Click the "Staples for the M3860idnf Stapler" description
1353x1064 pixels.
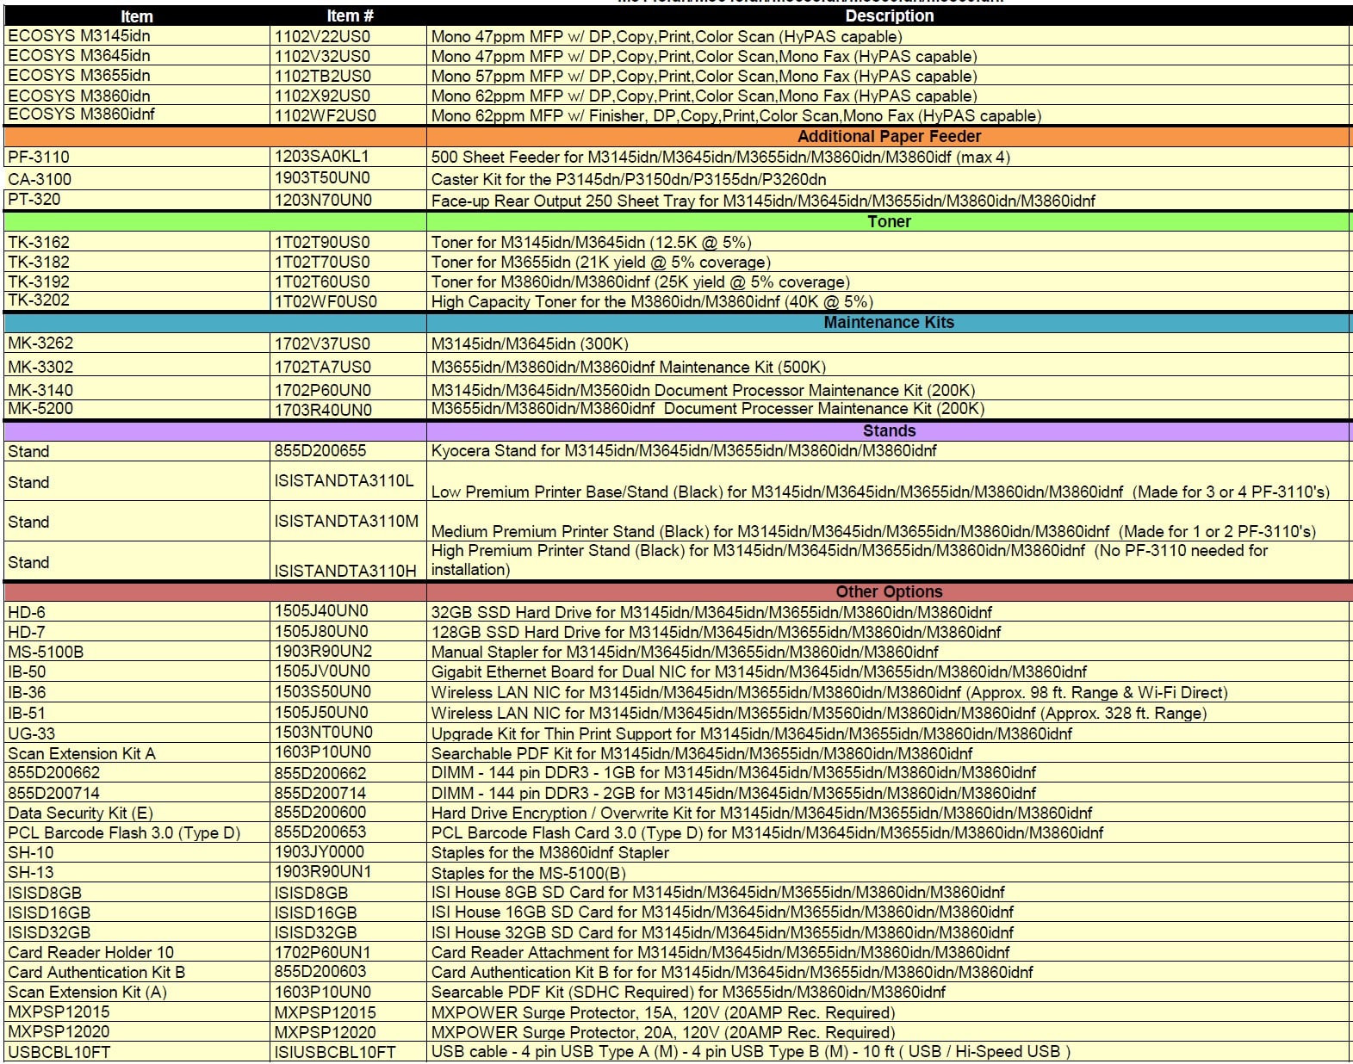(x=549, y=852)
